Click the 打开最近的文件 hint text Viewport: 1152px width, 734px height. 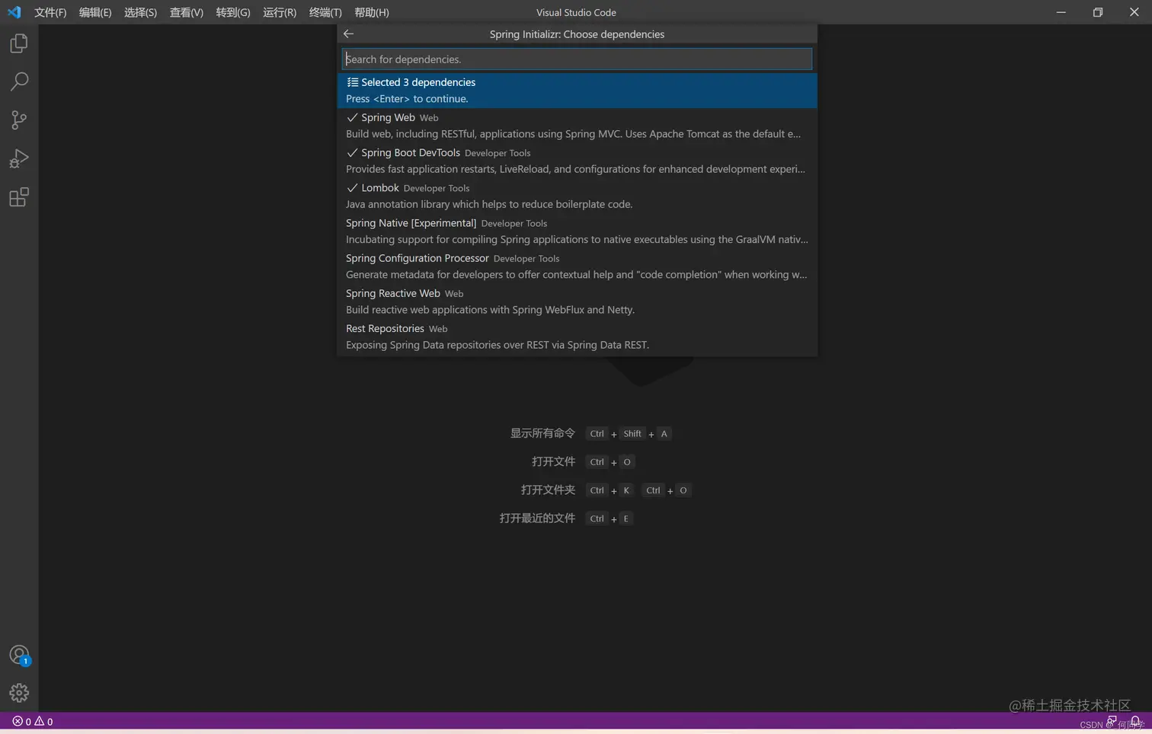tap(537, 518)
